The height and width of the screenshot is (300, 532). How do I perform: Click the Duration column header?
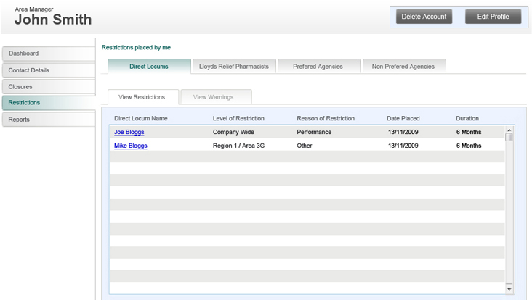tap(467, 118)
